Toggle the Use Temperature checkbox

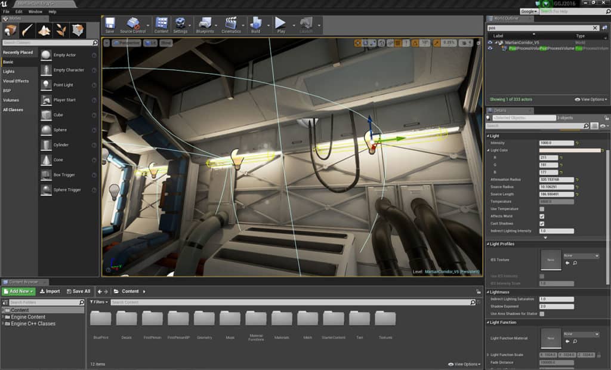click(542, 209)
